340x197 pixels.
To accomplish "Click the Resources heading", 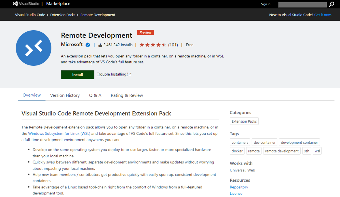I will pyautogui.click(x=240, y=180).
